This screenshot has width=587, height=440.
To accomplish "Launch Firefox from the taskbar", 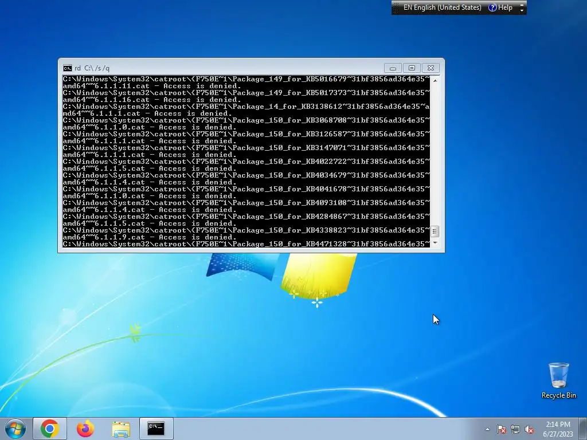I will click(x=85, y=429).
